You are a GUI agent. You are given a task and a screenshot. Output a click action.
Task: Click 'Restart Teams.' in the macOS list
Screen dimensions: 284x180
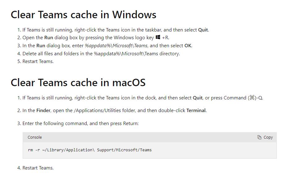click(38, 168)
